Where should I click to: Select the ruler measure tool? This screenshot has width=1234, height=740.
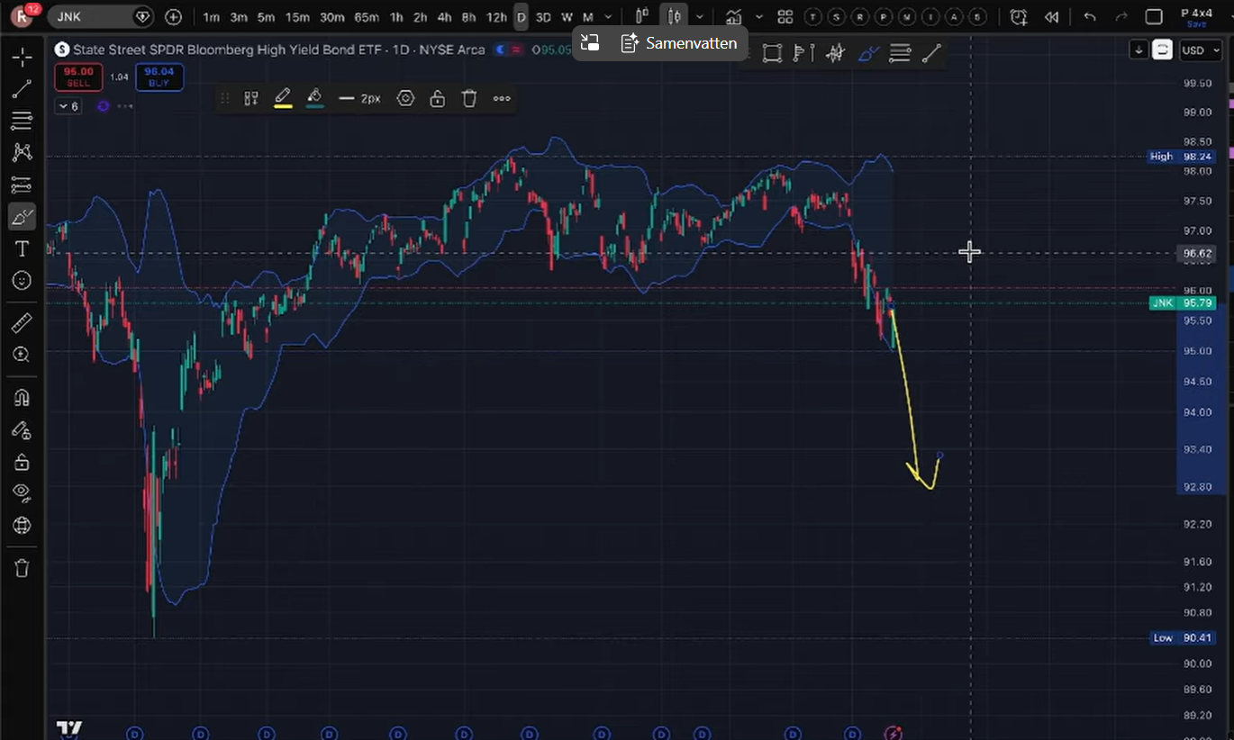point(23,323)
